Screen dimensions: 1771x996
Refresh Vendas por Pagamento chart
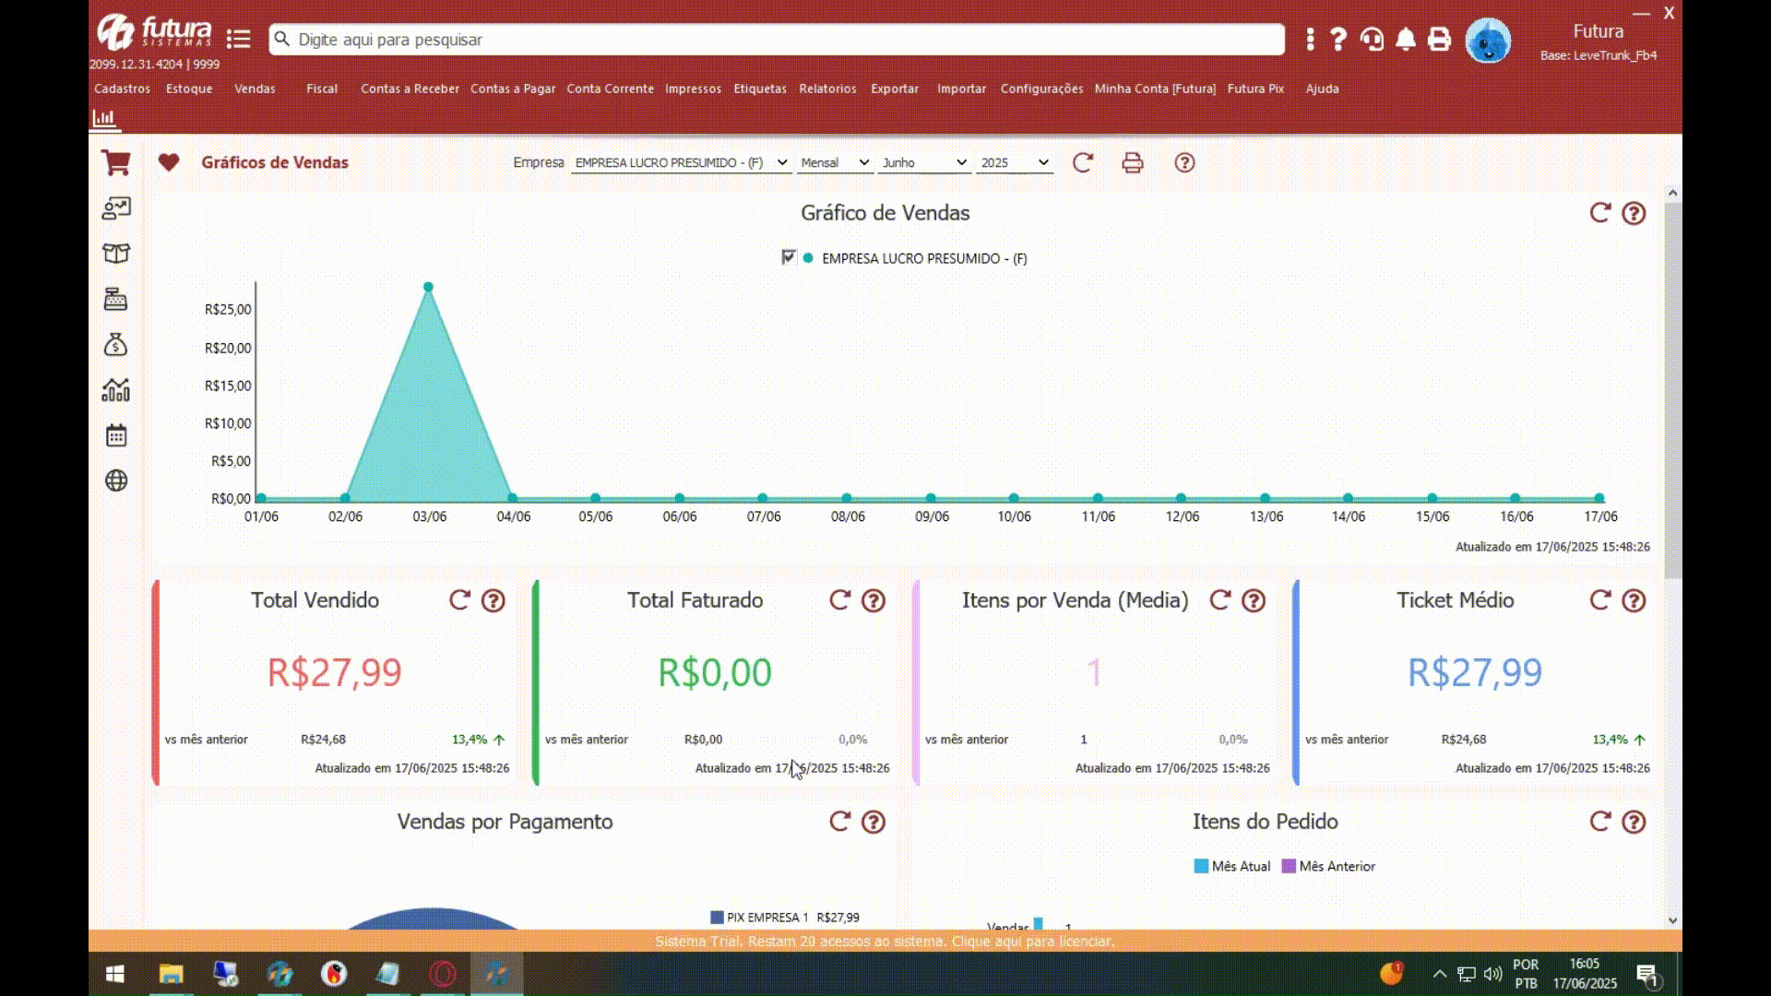[839, 822]
